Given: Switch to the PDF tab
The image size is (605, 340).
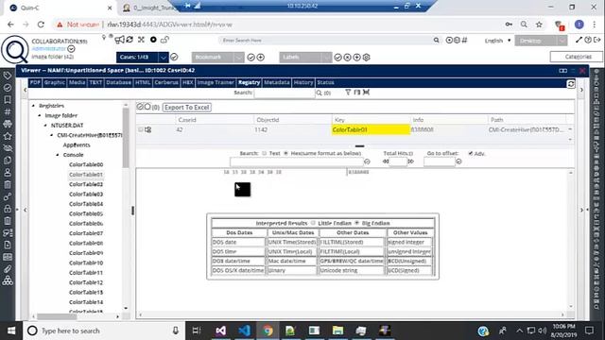Looking at the screenshot, I should point(35,82).
